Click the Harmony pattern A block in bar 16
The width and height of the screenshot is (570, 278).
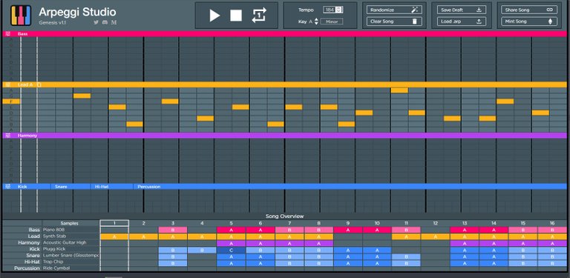pyautogui.click(x=552, y=243)
